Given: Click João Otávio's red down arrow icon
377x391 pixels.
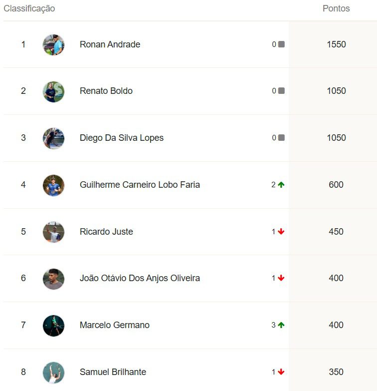Looking at the screenshot, I should click(281, 278).
